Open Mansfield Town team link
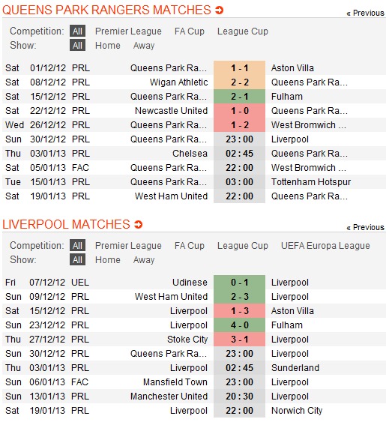386x422 pixels. 175,382
